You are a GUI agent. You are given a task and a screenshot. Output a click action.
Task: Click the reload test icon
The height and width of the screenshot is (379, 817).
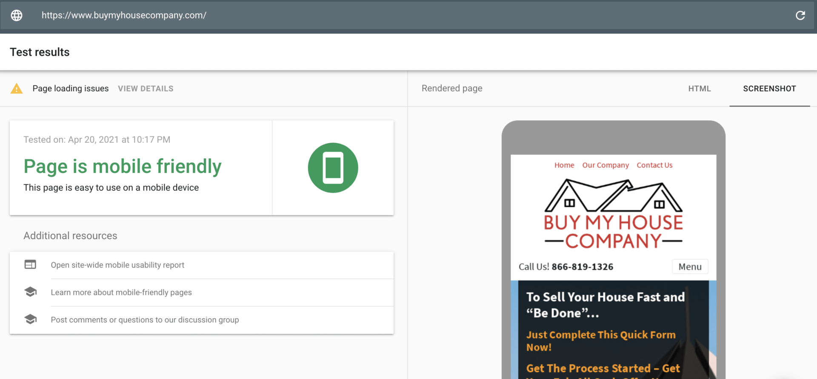tap(800, 15)
